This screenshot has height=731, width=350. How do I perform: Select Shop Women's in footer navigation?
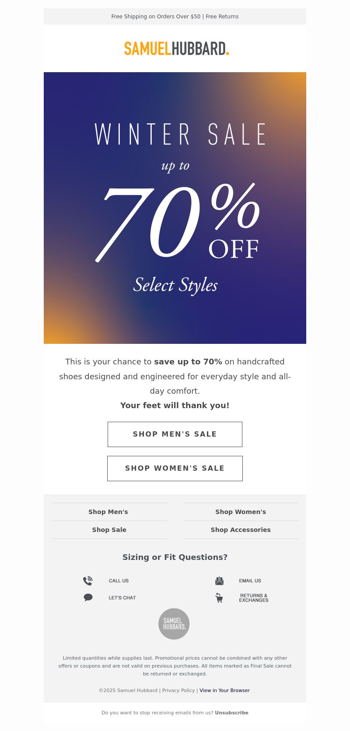241,512
